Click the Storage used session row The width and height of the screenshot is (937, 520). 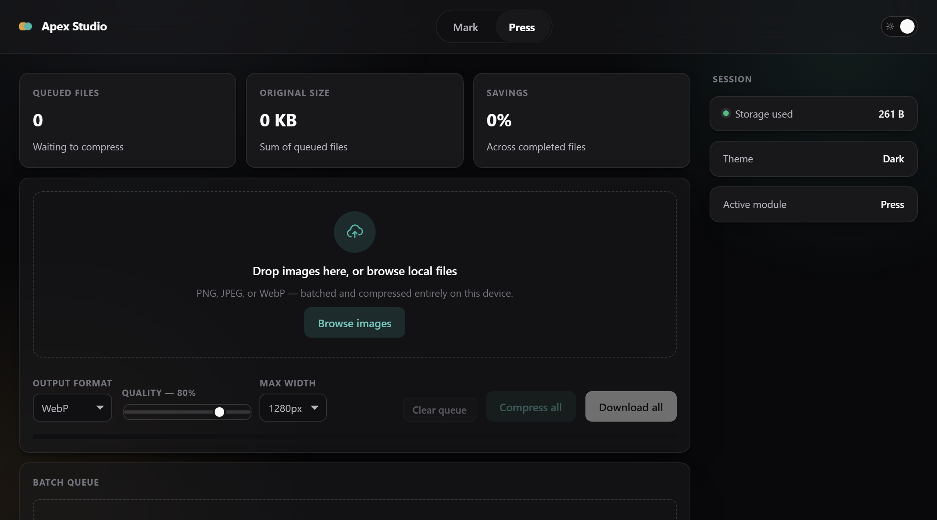pos(814,114)
